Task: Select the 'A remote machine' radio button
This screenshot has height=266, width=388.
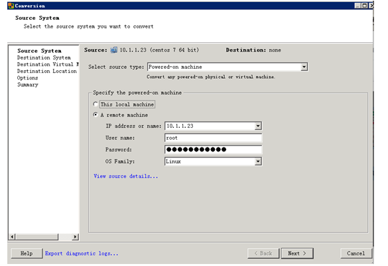Action: click(x=96, y=115)
